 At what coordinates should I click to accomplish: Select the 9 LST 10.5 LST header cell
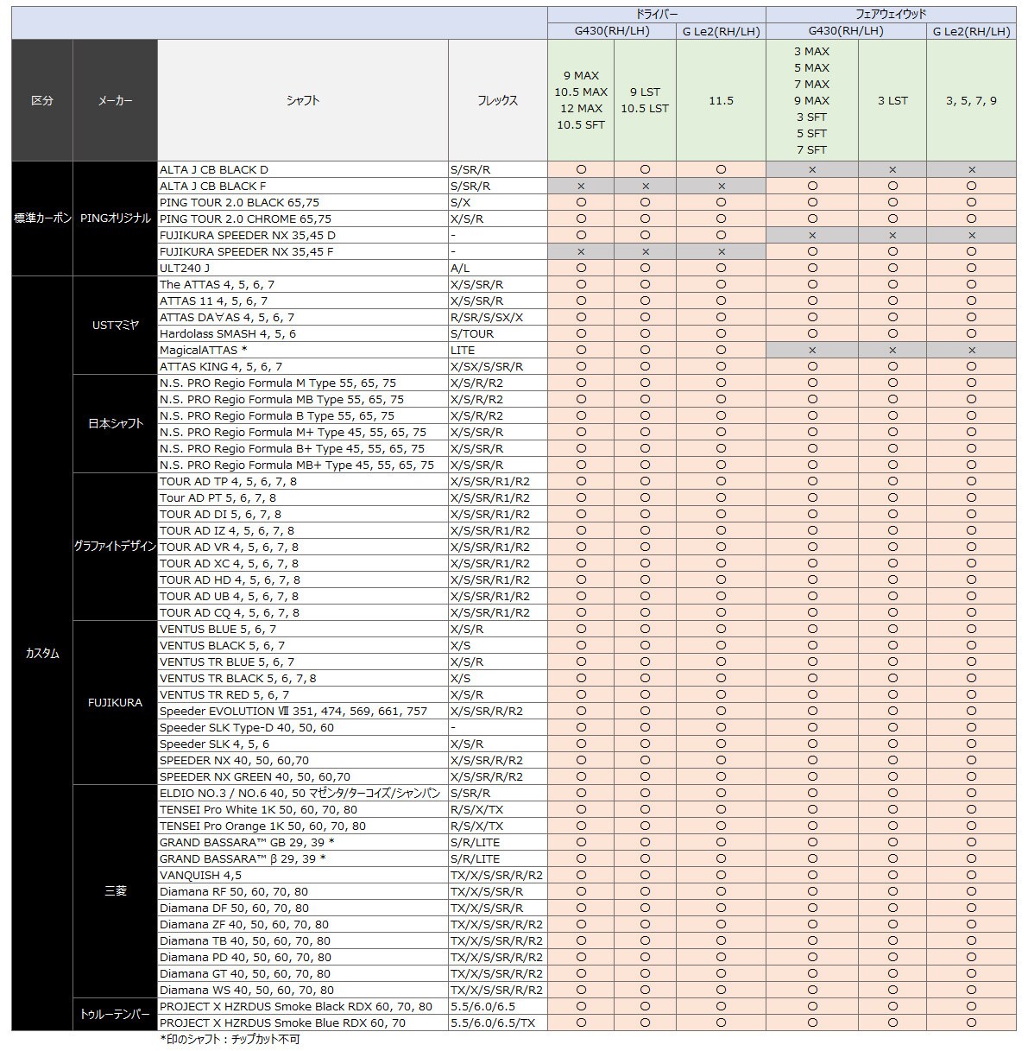coord(645,100)
